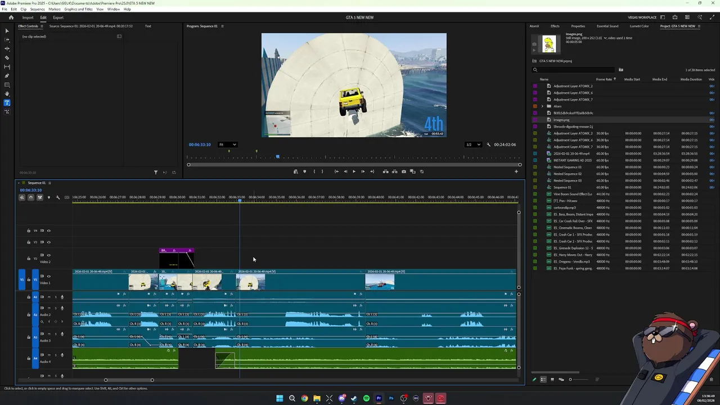Solo audio track A3

coord(56,334)
